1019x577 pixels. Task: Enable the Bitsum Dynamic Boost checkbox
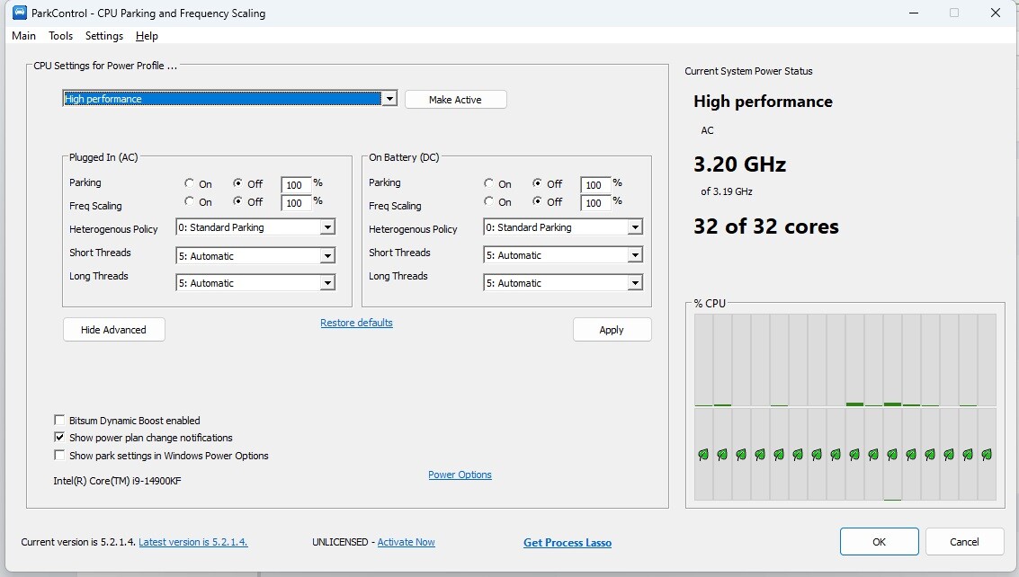[59, 420]
